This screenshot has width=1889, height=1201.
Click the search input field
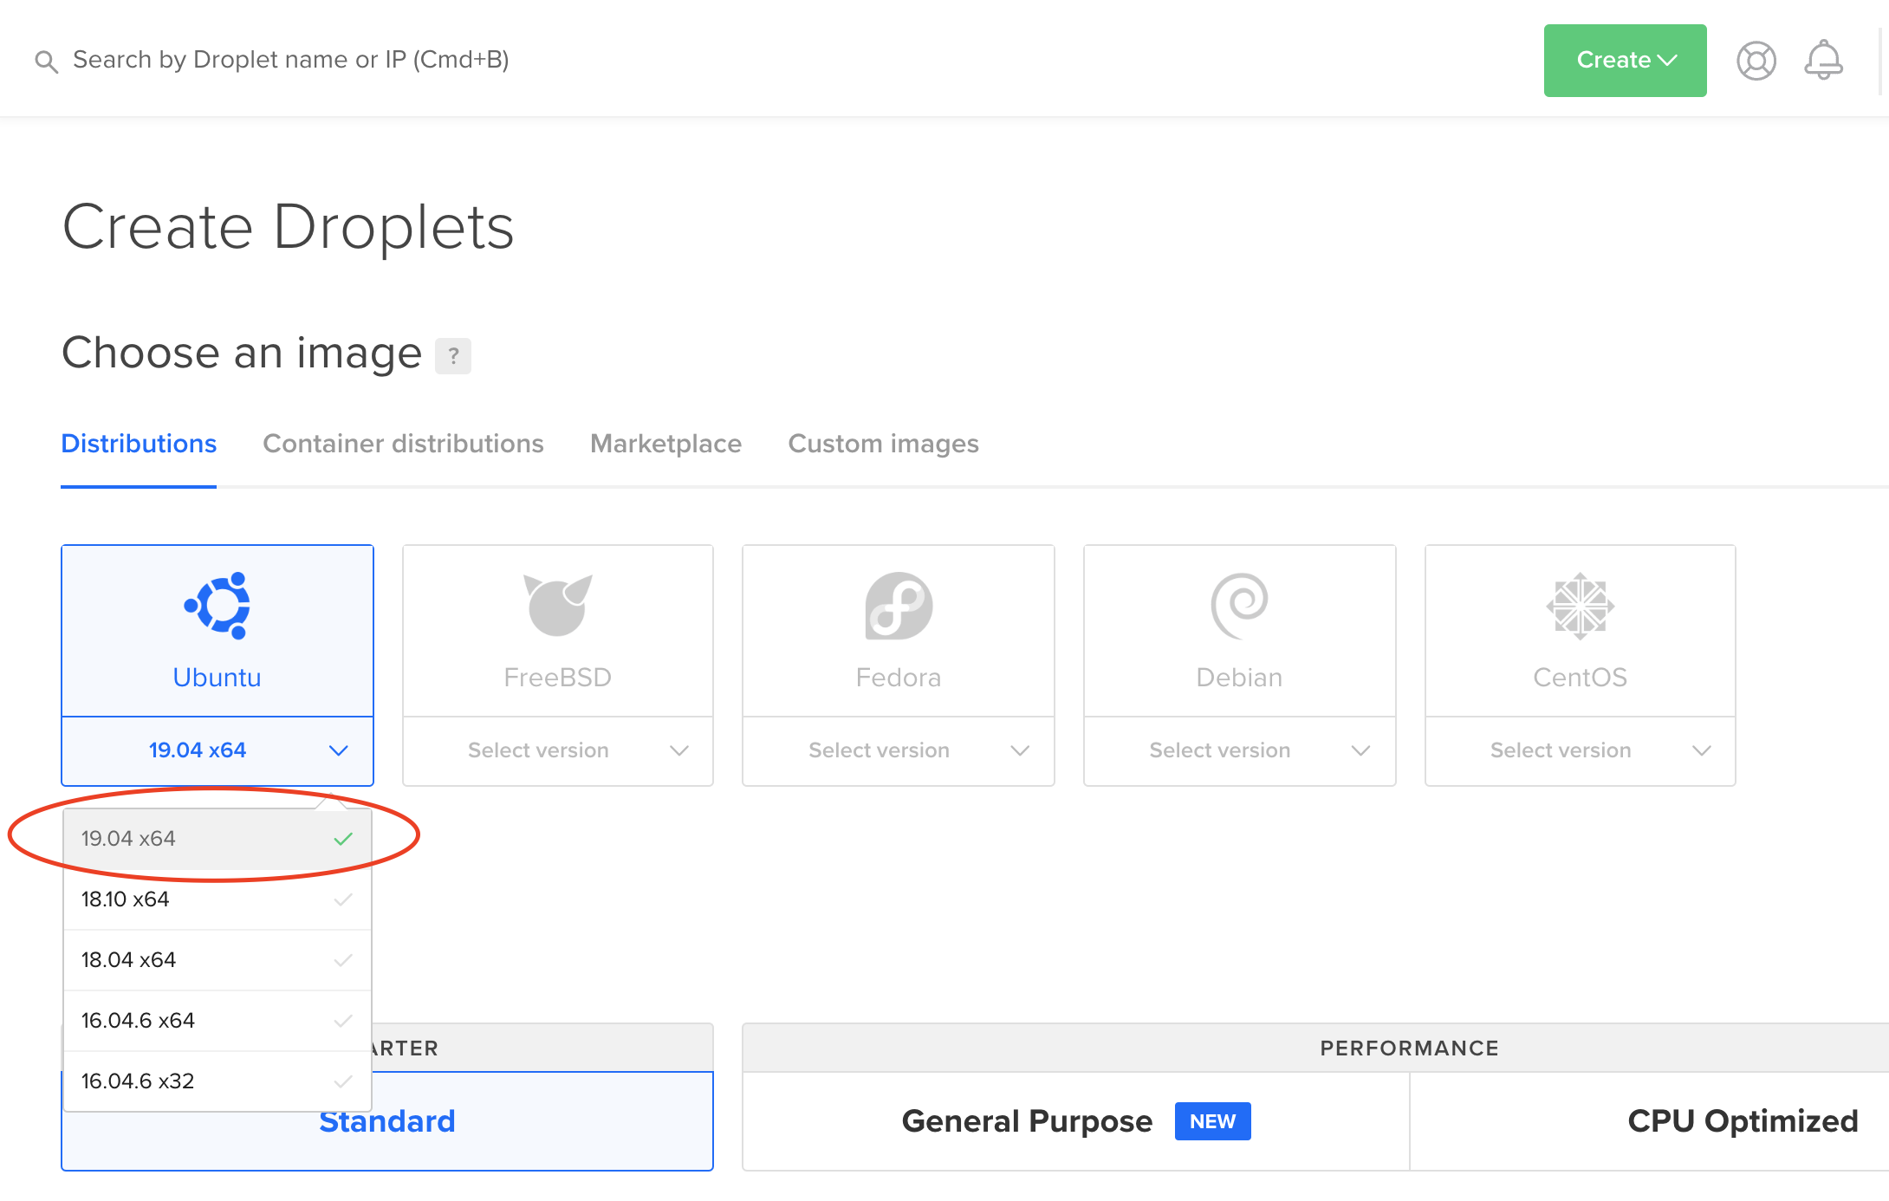coord(290,59)
